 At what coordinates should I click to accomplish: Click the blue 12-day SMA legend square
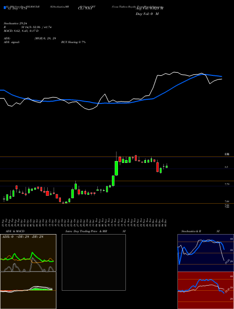pos(5,8)
